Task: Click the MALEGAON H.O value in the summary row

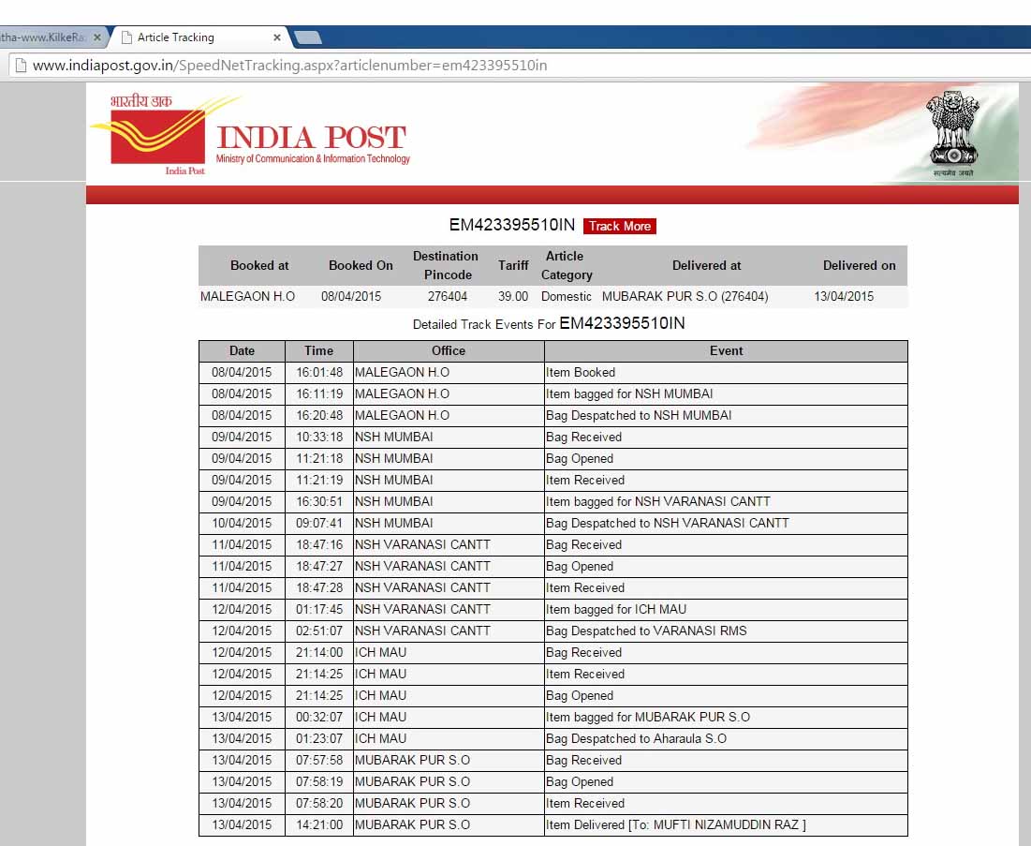Action: click(247, 296)
